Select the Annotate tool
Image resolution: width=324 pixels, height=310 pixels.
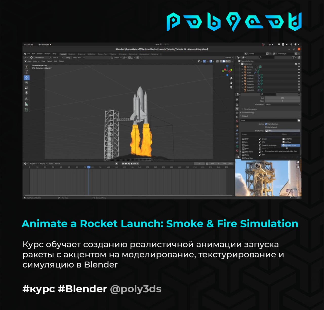27,99
